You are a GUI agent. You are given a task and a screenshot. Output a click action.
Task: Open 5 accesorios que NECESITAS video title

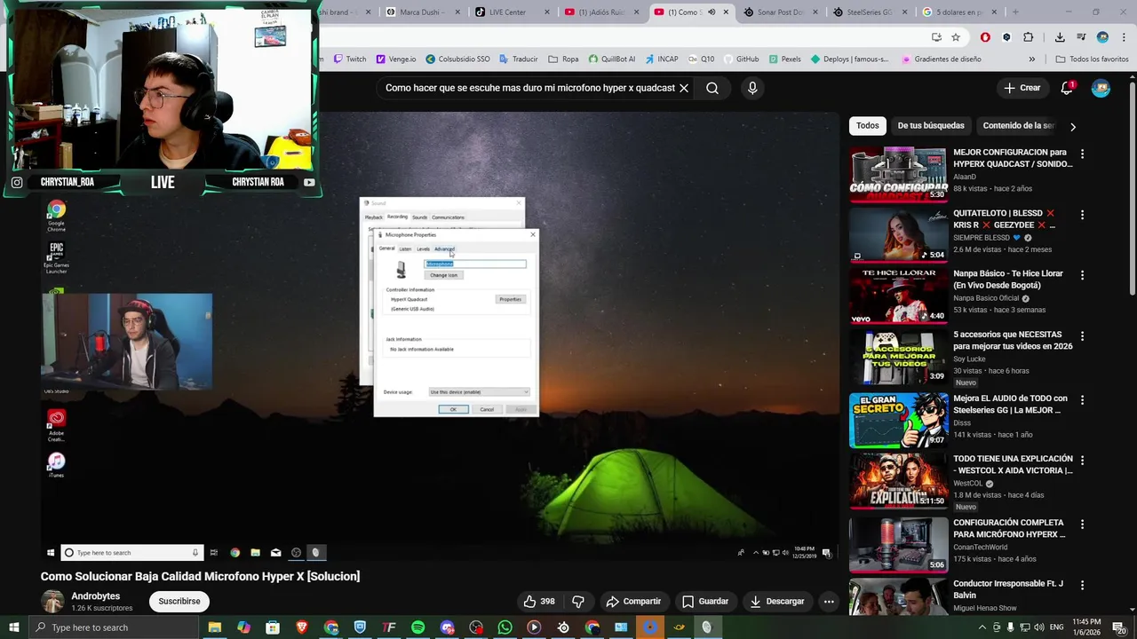coord(1013,341)
